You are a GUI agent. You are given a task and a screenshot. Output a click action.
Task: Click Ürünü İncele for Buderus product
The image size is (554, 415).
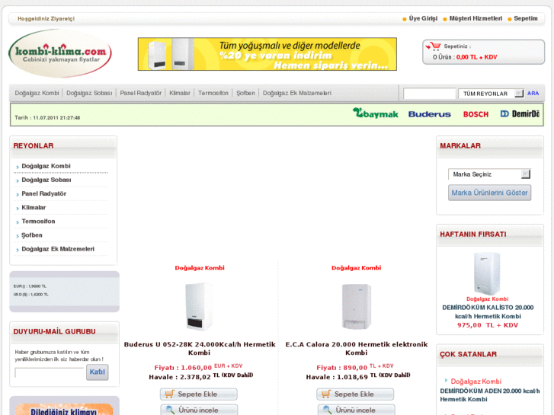coord(199,410)
